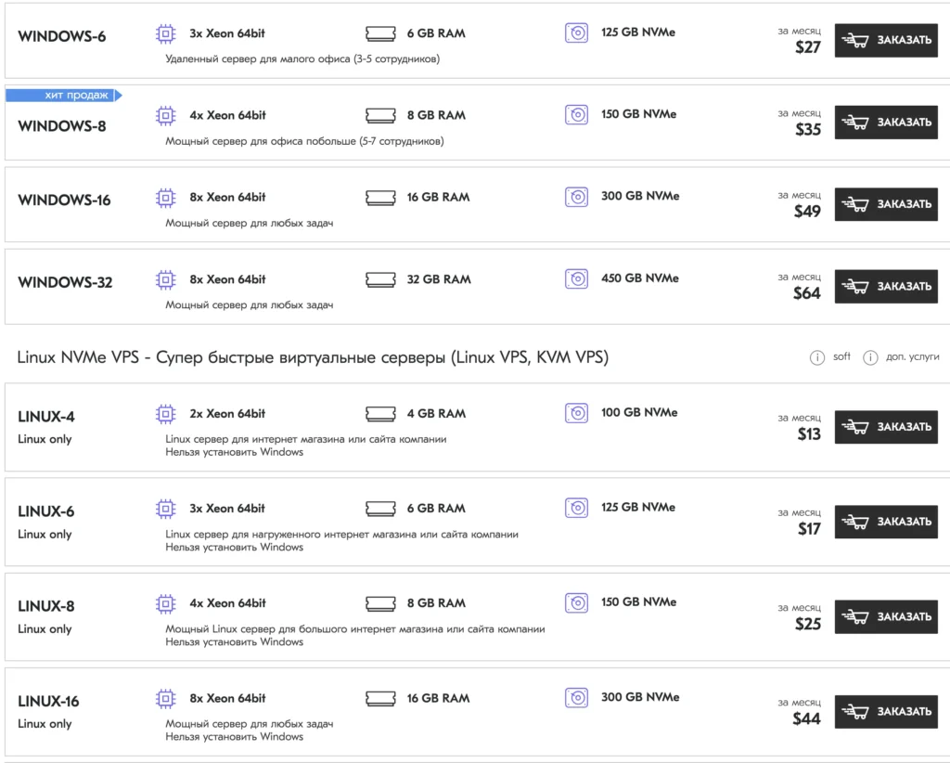Click the NVMe disk icon in WINDOWS-16 row
The width and height of the screenshot is (950, 763).
tap(576, 196)
